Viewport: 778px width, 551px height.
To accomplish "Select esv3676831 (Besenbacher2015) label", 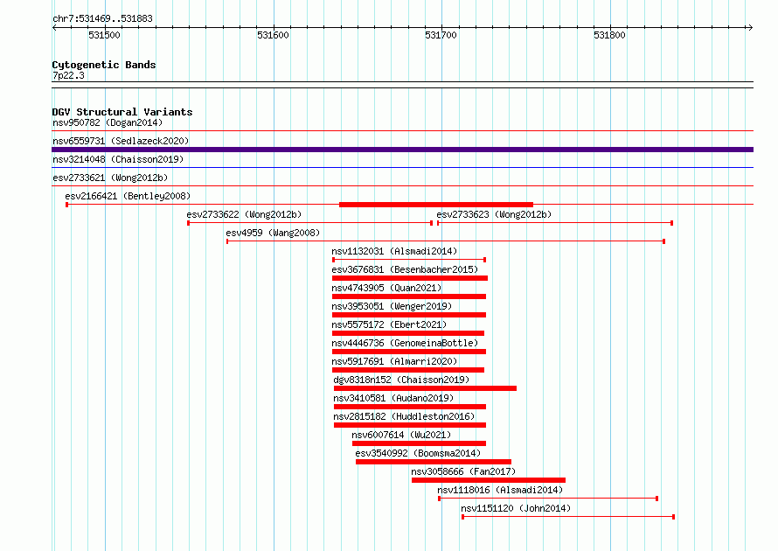I will pos(405,269).
